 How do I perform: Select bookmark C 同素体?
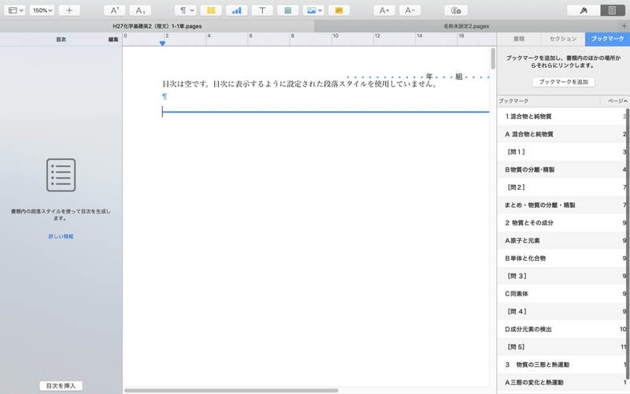click(563, 293)
